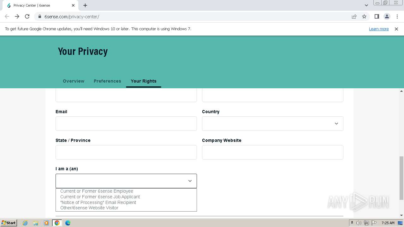Click the scrollbar down arrow
This screenshot has height=227, width=404.
click(x=401, y=215)
